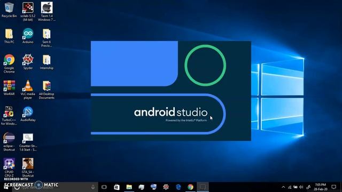Select the CPUID CPU-Z desktop shortcut

coord(9,167)
